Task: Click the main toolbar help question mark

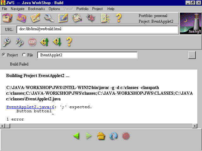Action: [x=119, y=18]
